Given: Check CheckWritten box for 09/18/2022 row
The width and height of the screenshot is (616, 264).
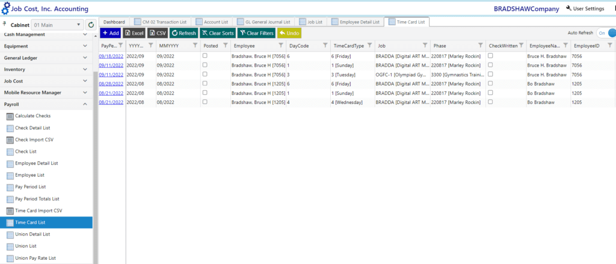Looking at the screenshot, I should pos(490,56).
